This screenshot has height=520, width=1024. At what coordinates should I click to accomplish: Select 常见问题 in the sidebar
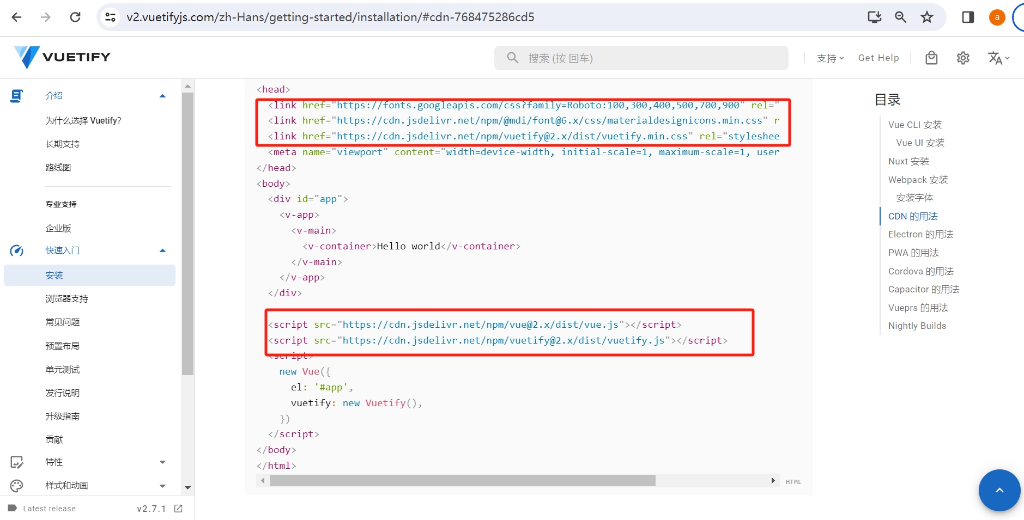(x=63, y=322)
